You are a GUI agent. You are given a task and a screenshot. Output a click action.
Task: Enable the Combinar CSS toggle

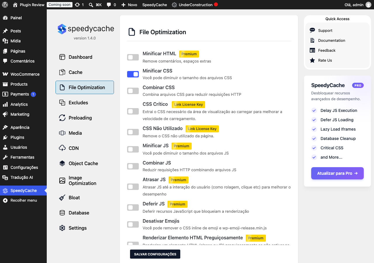(133, 91)
